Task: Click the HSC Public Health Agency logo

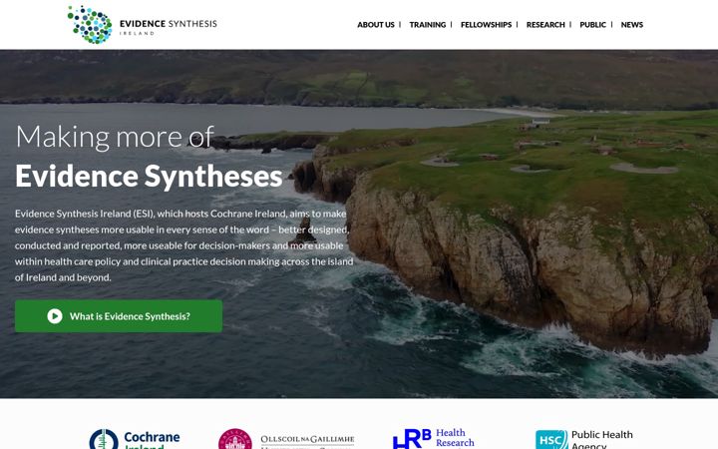Action: point(584,439)
